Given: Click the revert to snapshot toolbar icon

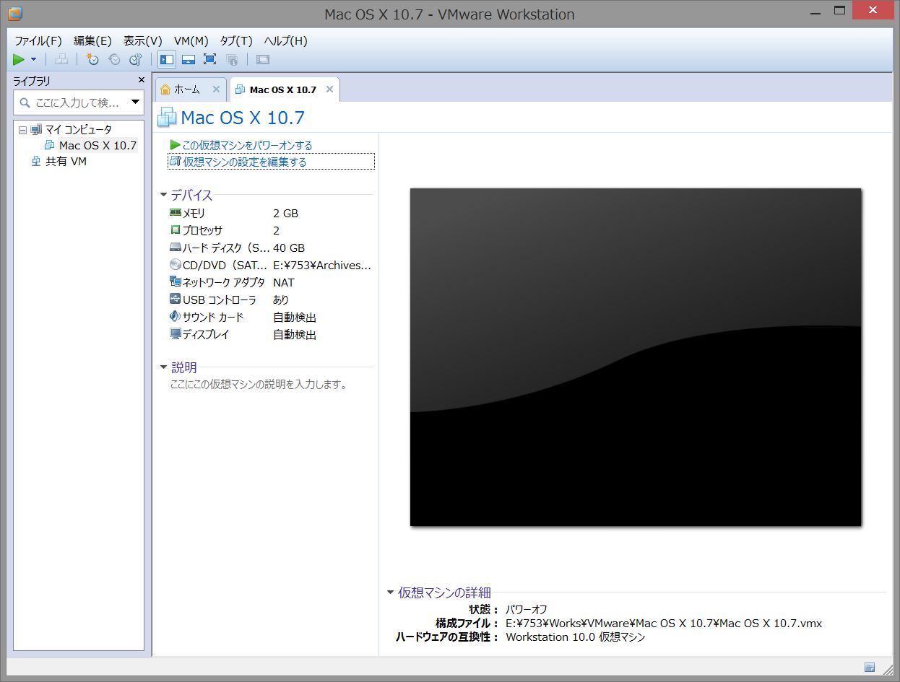Looking at the screenshot, I should click(114, 60).
